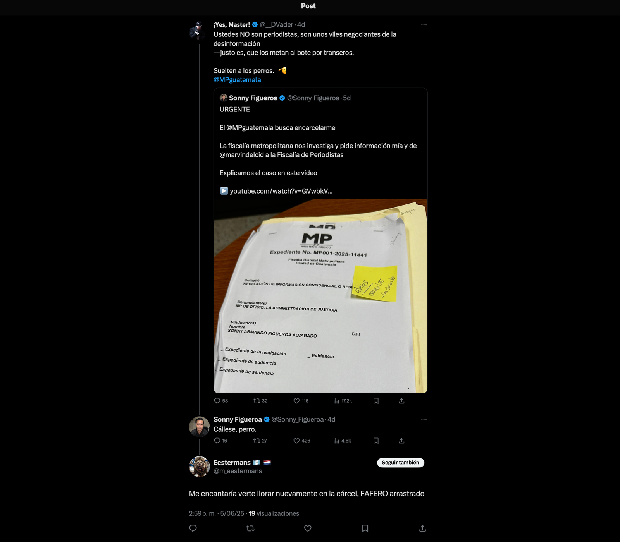This screenshot has height=542, width=620.
Task: Open the youtube.com/watch video link
Action: click(x=281, y=191)
